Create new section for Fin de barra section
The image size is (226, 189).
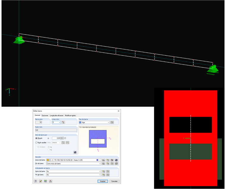108,164
